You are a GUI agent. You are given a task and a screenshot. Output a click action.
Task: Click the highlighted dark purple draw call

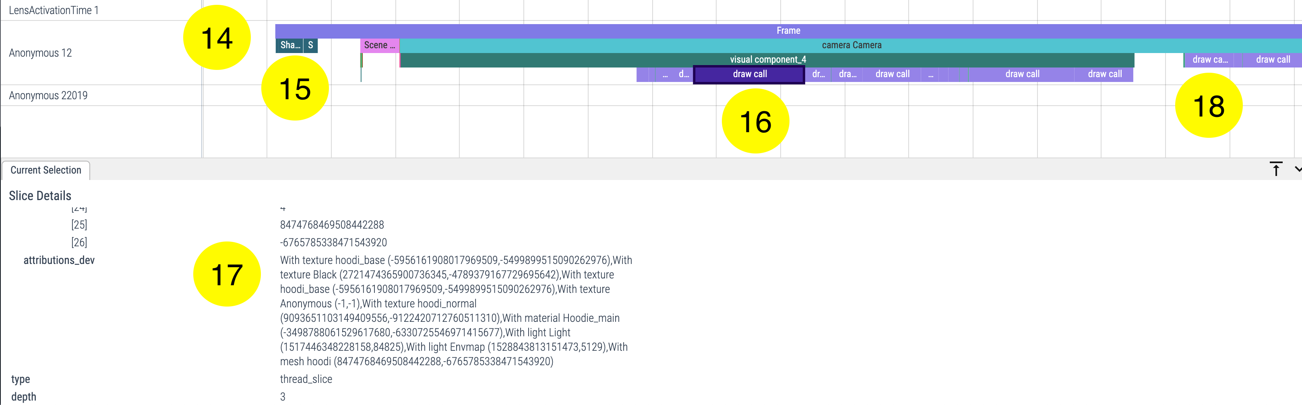[x=749, y=74]
